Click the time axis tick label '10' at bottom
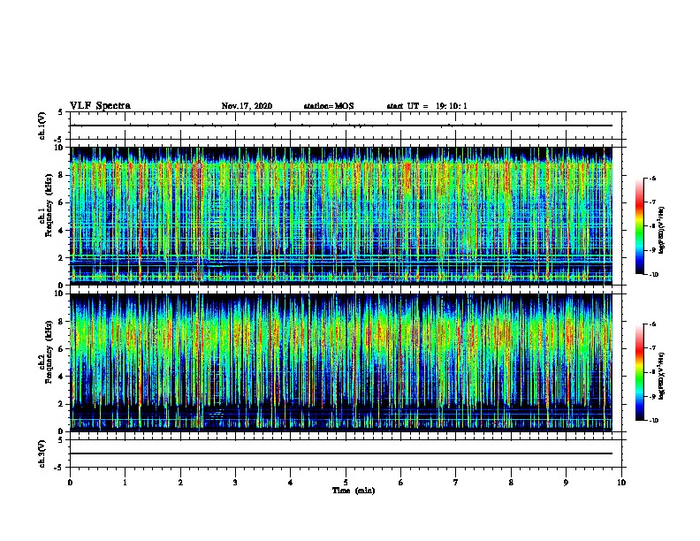This screenshot has height=541, width=700. [x=621, y=483]
